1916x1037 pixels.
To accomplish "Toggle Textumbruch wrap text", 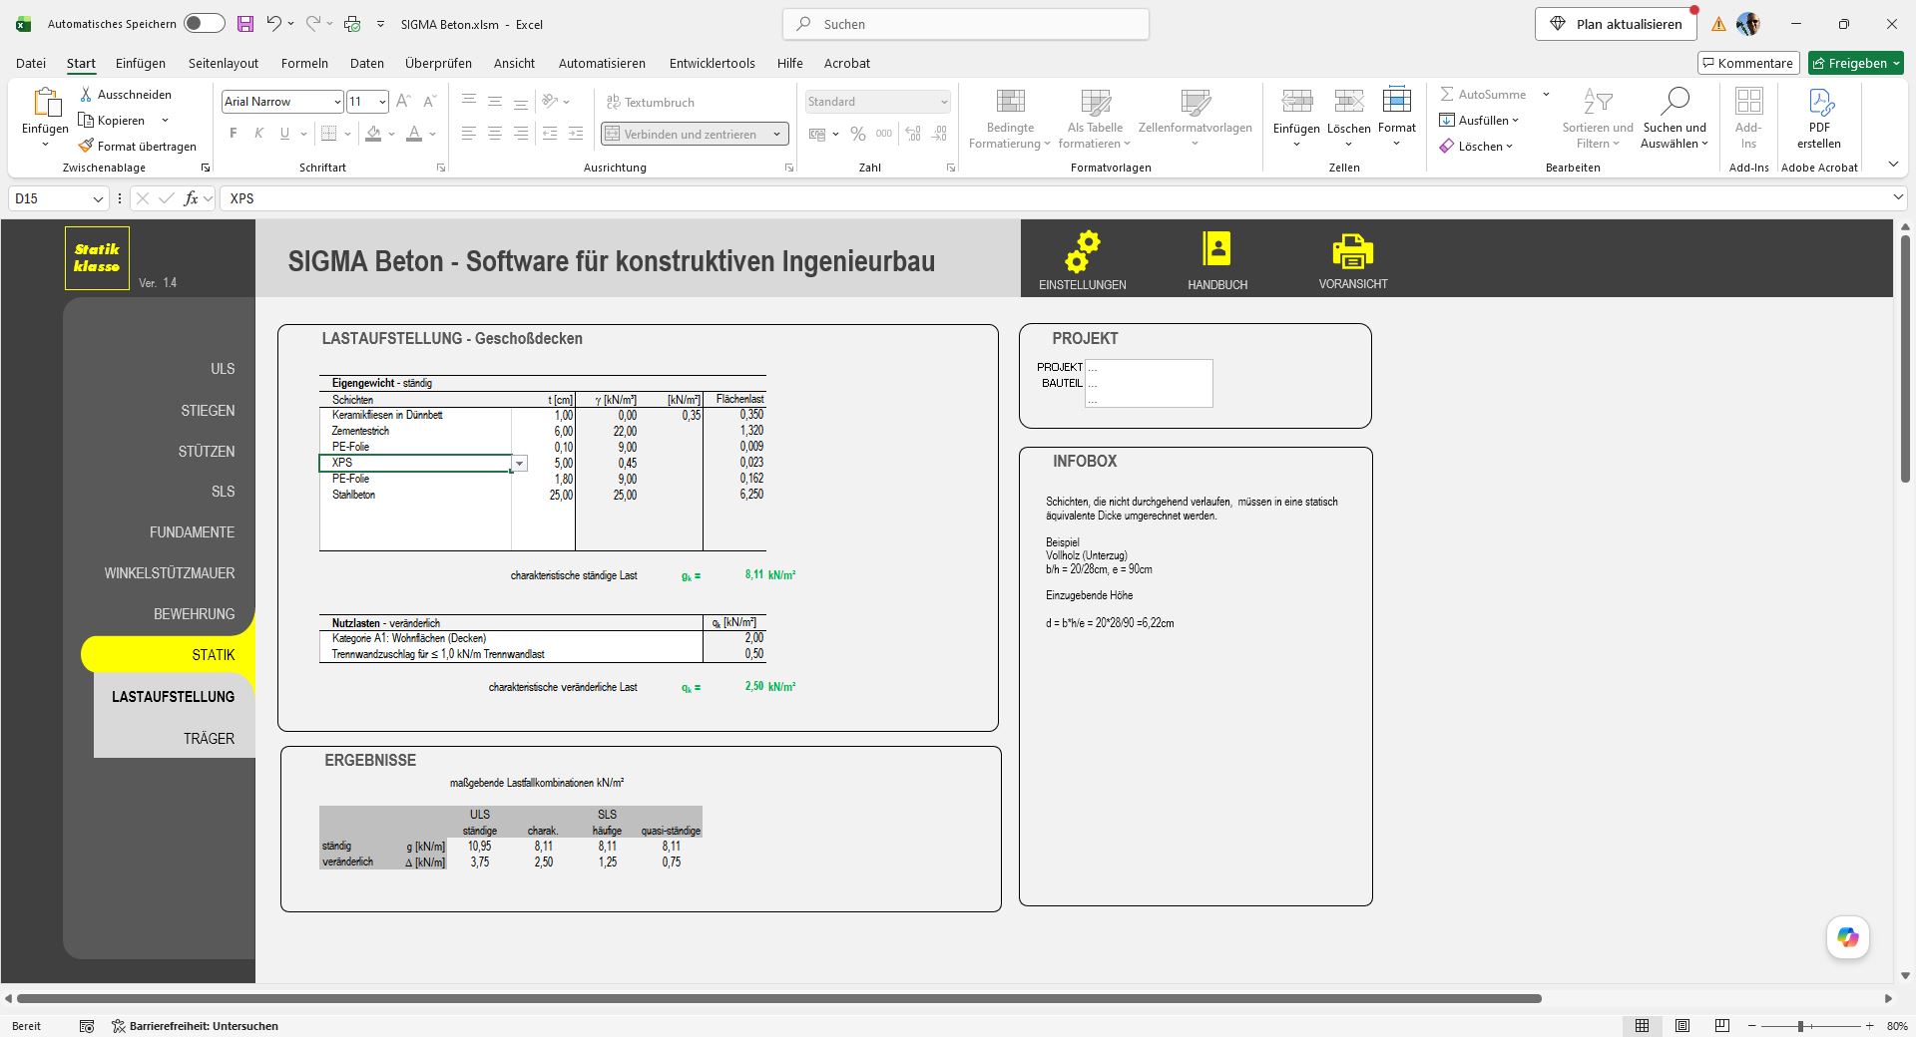I will pos(651,102).
